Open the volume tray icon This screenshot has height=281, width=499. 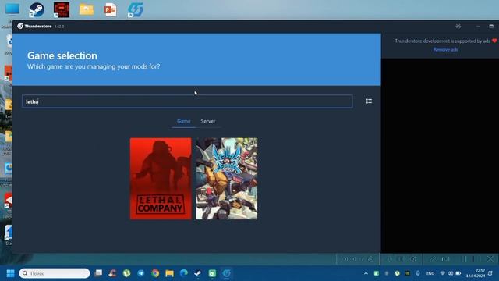click(451, 273)
